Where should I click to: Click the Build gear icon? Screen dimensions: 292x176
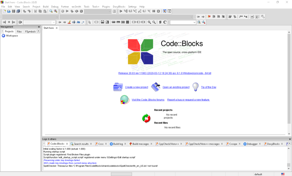click(62, 11)
